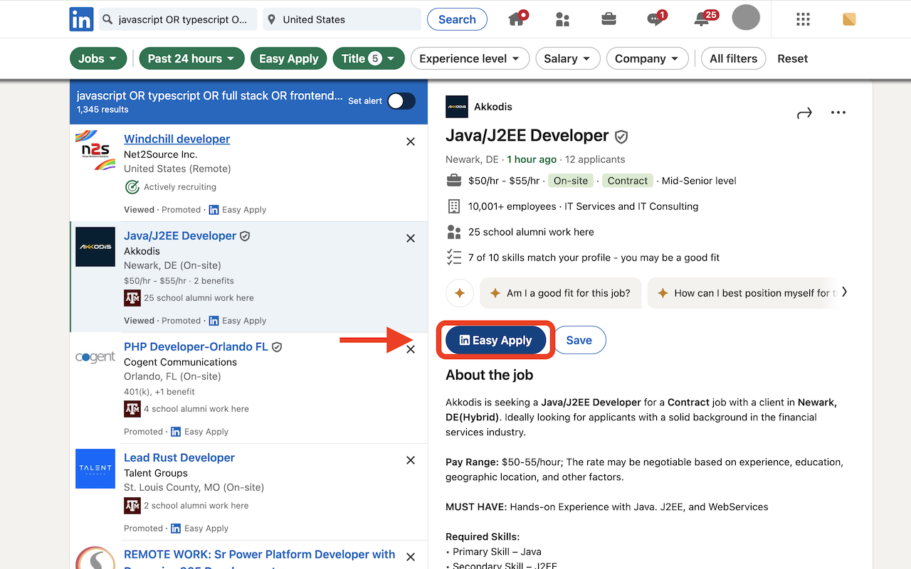
Task: Open the Windchill developer job link
Action: click(x=177, y=139)
